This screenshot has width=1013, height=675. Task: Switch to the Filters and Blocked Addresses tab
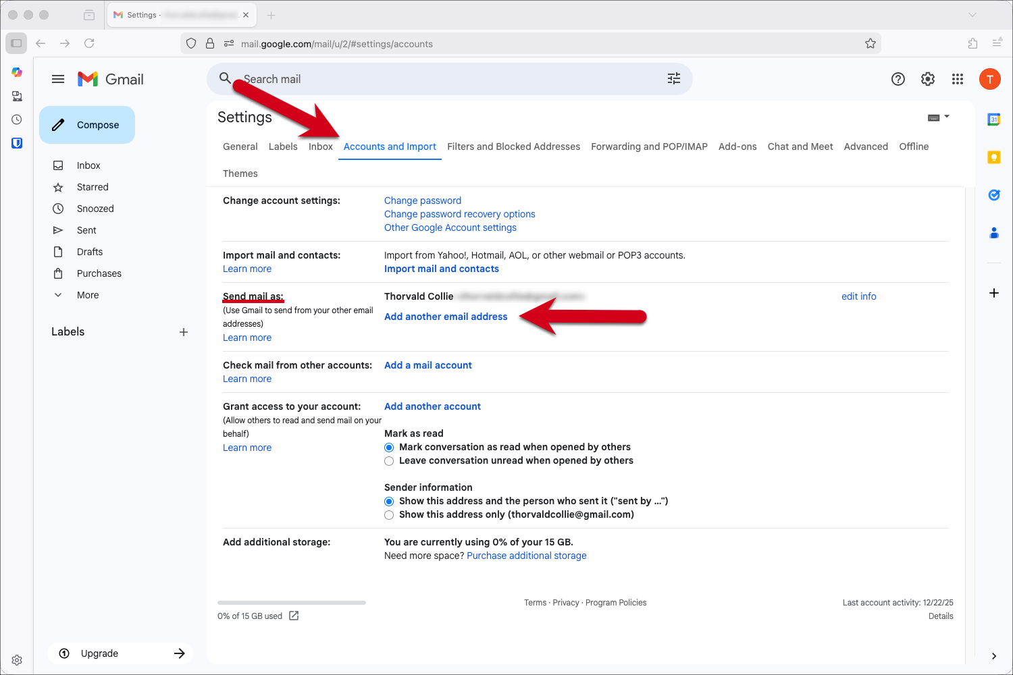click(x=513, y=146)
